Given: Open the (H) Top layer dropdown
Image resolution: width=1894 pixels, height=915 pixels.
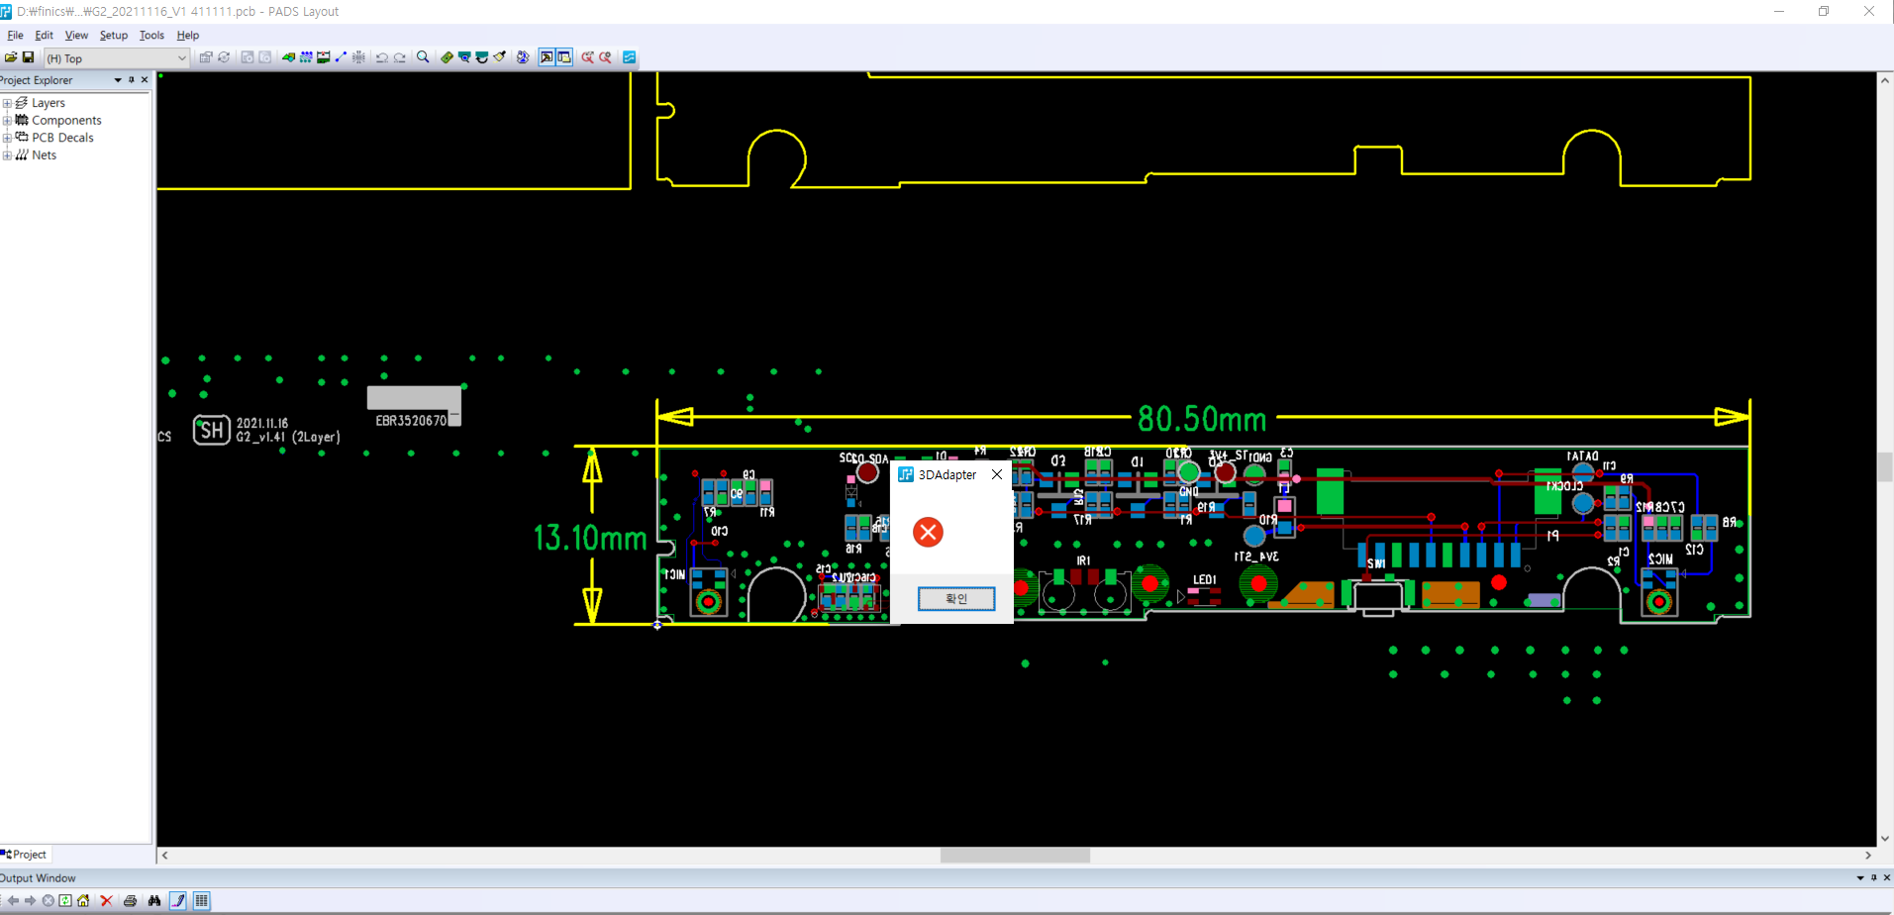Looking at the screenshot, I should pyautogui.click(x=181, y=58).
